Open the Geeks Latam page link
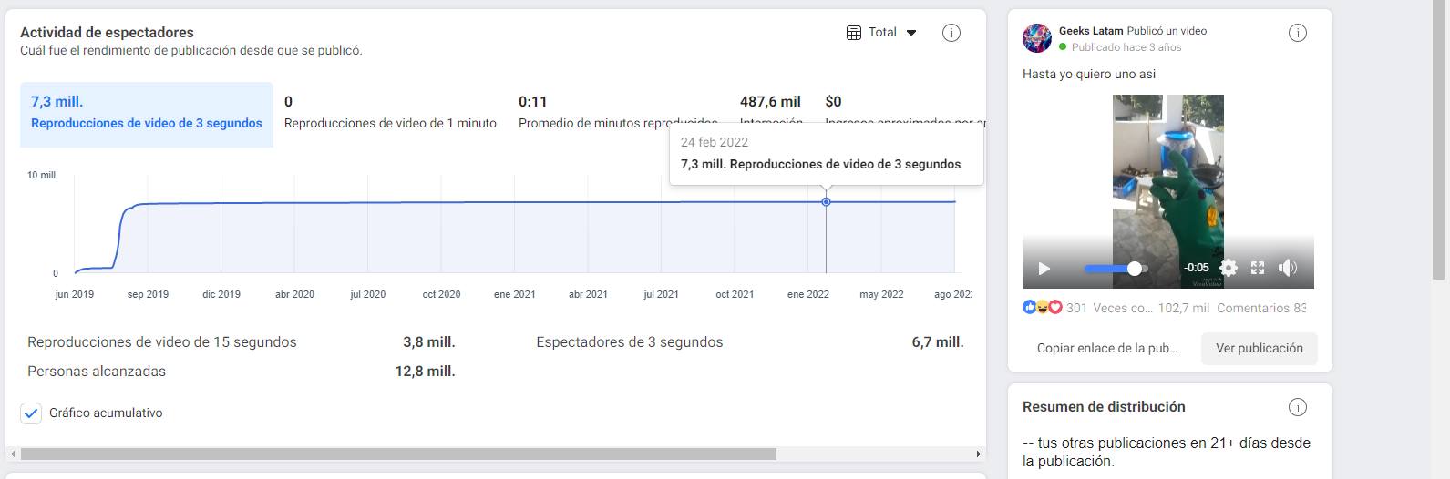This screenshot has height=479, width=1450. pos(1091,31)
